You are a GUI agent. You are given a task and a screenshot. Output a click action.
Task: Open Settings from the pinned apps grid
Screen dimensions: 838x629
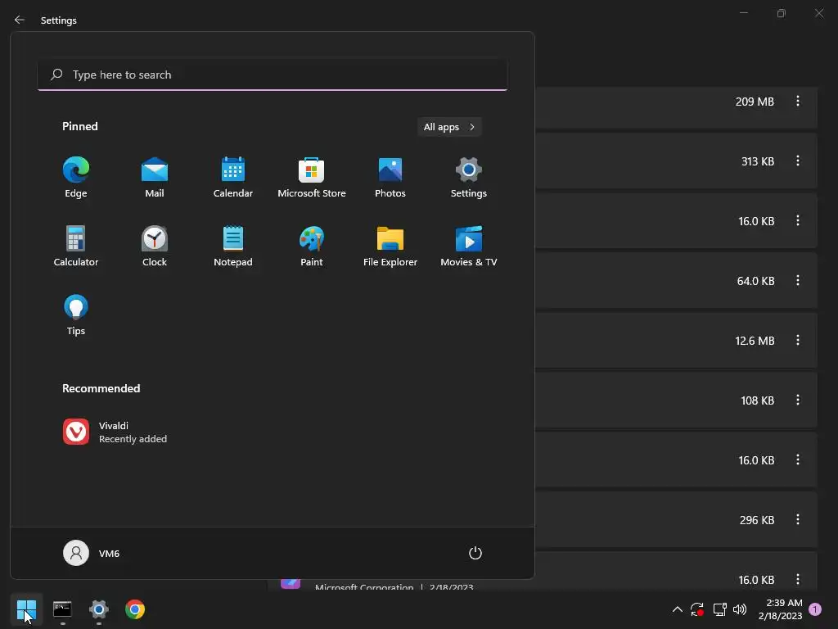point(469,178)
